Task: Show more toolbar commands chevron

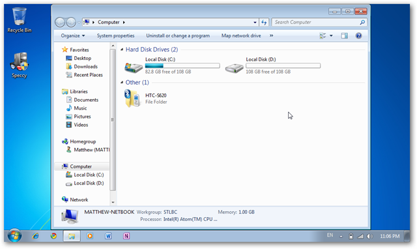Action: pyautogui.click(x=271, y=36)
